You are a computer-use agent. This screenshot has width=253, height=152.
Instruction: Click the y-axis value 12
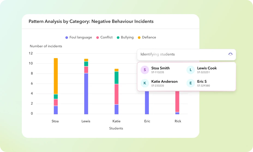click(31, 53)
